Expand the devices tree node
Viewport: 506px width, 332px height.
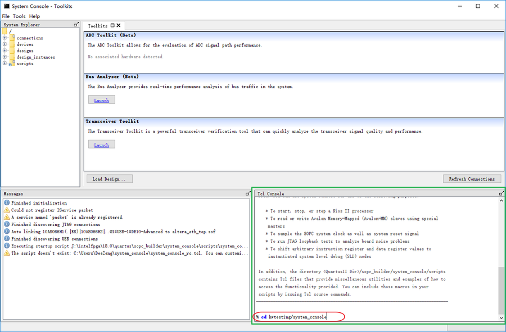pos(4,44)
